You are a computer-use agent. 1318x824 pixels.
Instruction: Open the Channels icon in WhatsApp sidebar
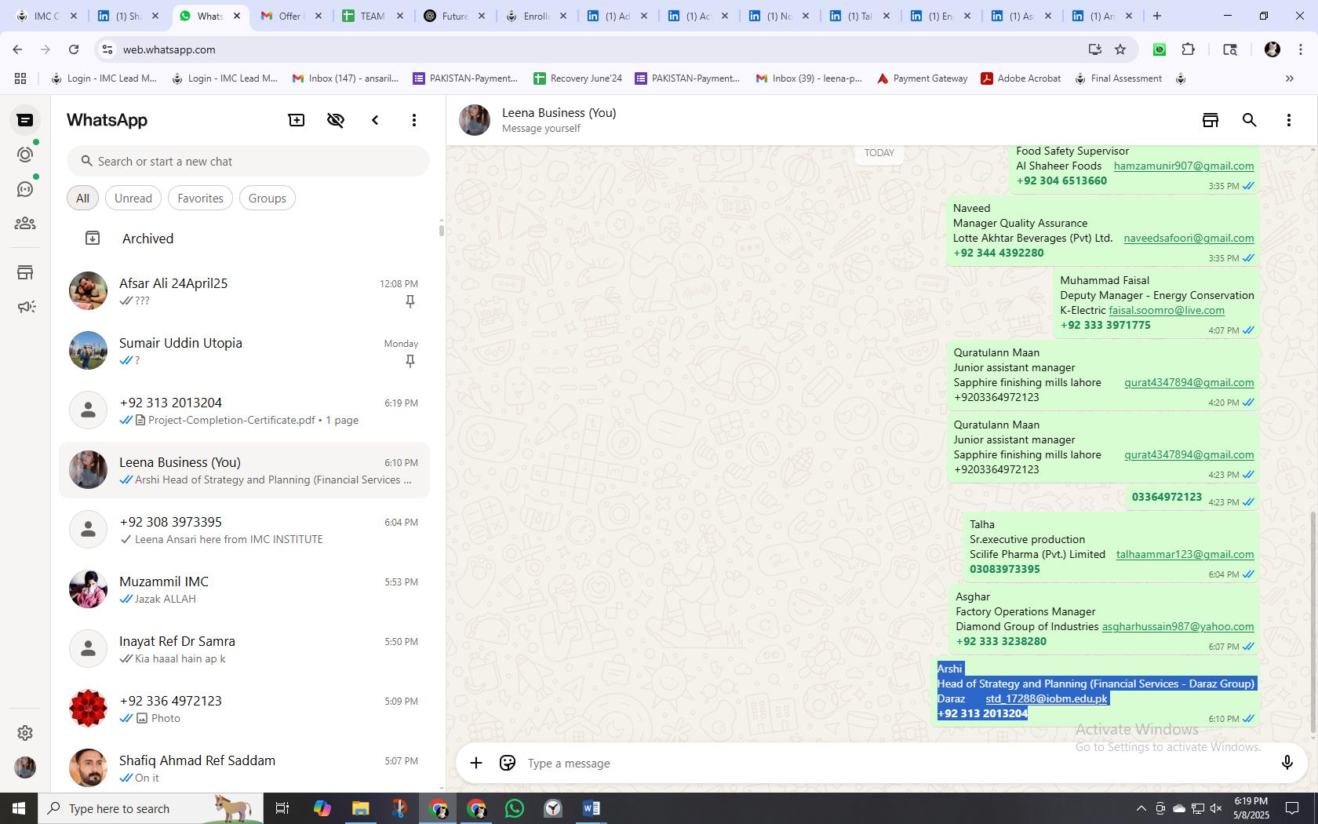tap(25, 189)
